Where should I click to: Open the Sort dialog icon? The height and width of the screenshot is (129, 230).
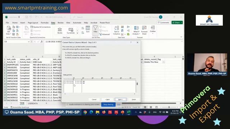click(x=88, y=29)
